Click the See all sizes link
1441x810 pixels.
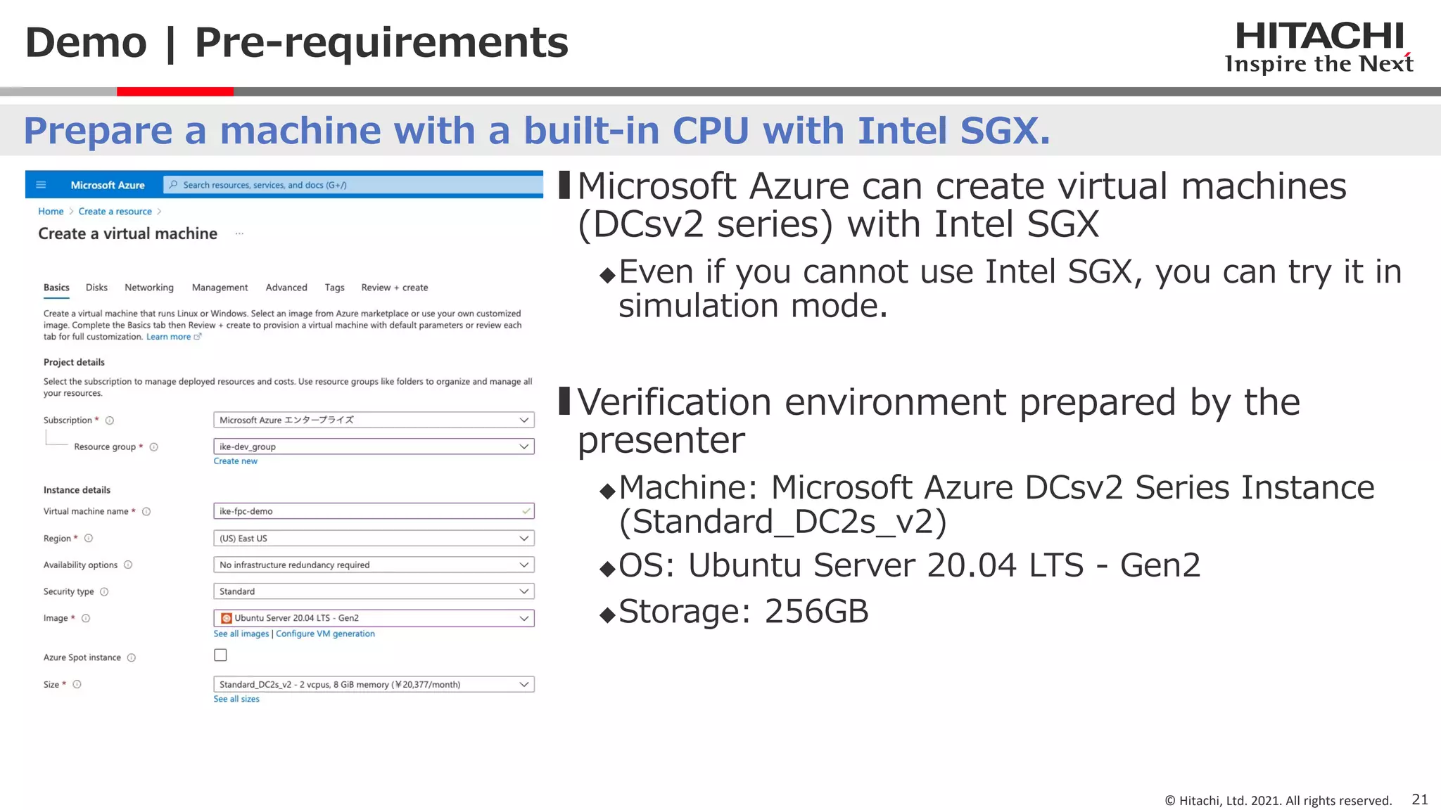click(x=236, y=700)
